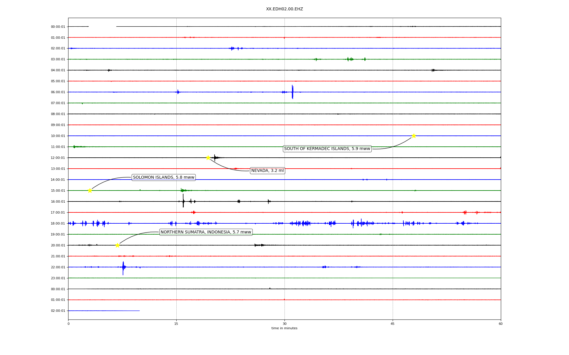Screen dimensions: 569x355
Task: Click the 15 tick on time axis
Action: point(176,324)
